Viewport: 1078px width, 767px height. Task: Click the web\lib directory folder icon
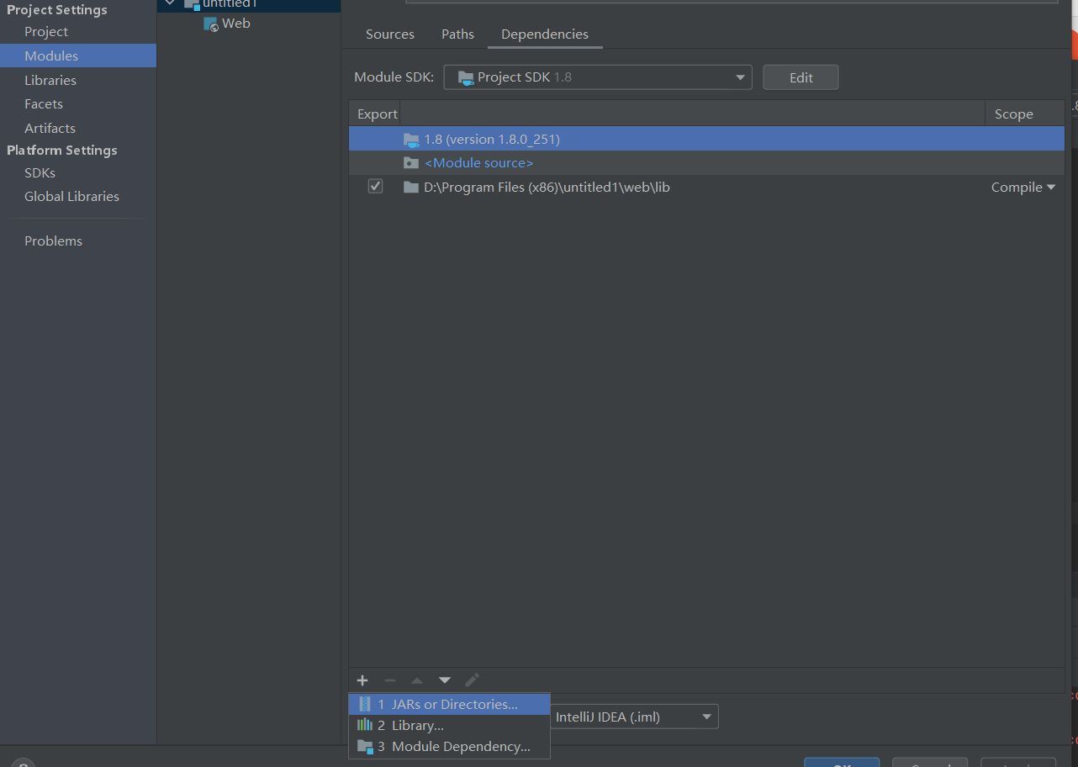(410, 188)
